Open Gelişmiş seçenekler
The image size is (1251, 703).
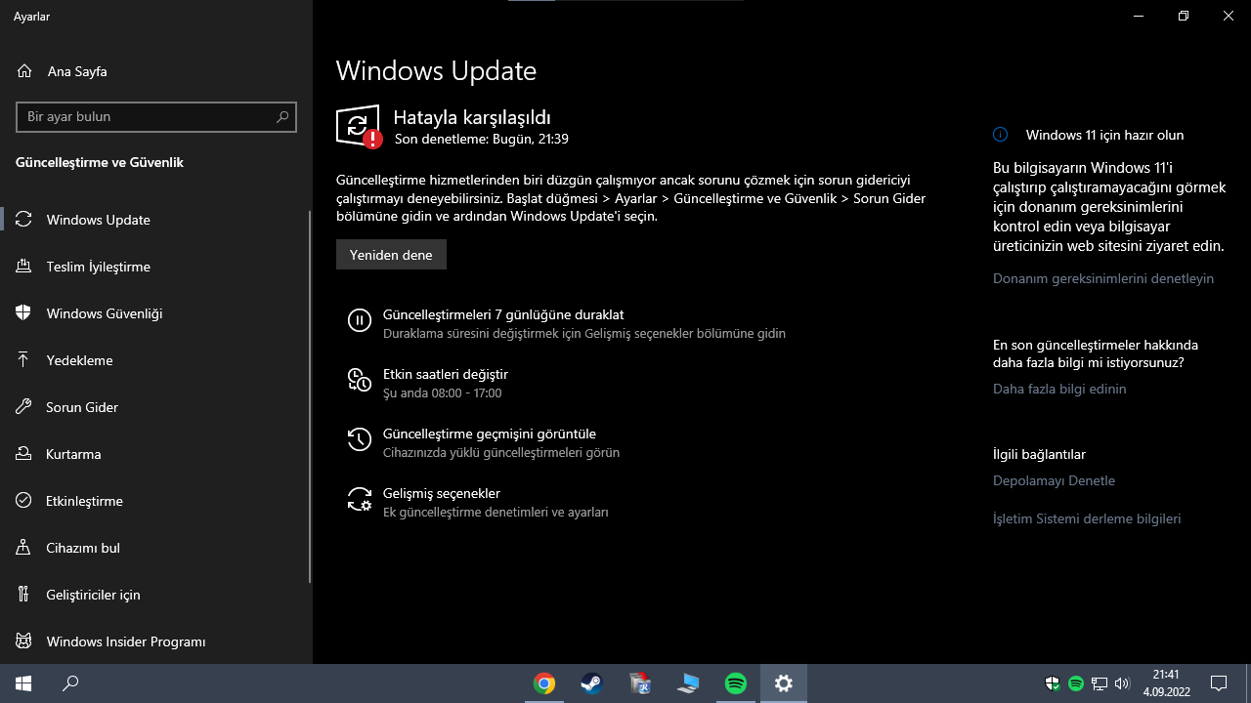442,493
